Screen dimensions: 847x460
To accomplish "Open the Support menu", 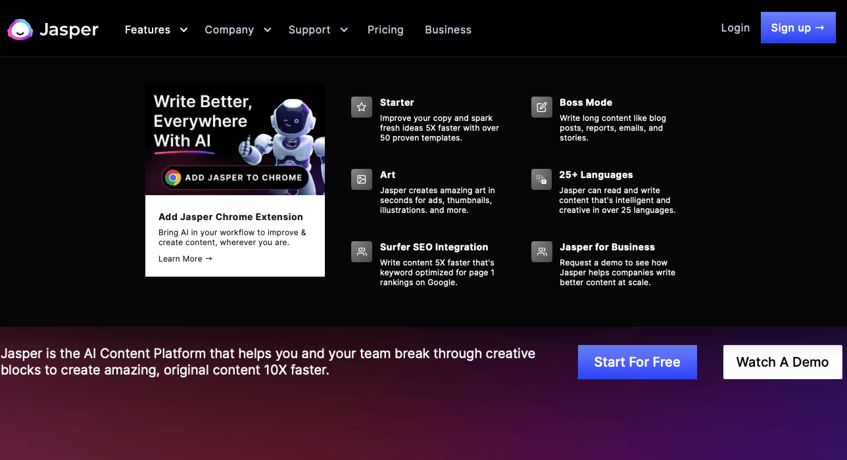I will [x=309, y=30].
